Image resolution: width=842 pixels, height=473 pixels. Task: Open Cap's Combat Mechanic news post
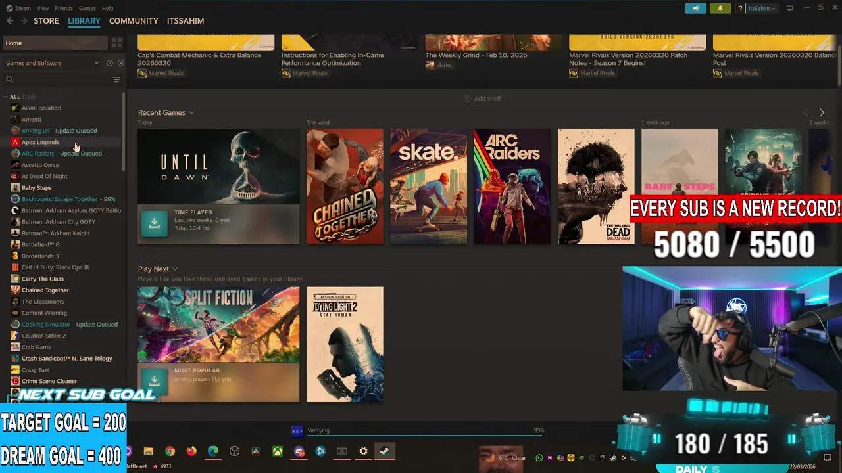(x=206, y=56)
